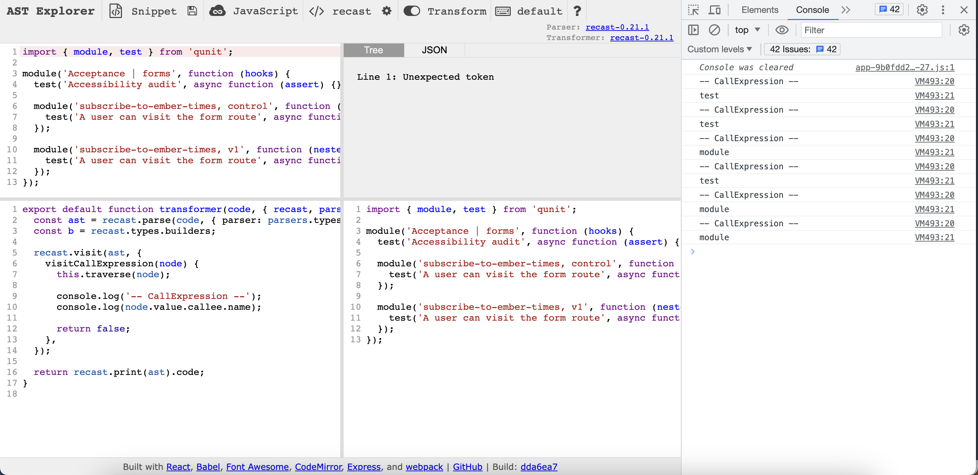The image size is (978, 475).
Task: Show the console sidebar panel icon
Action: point(693,30)
